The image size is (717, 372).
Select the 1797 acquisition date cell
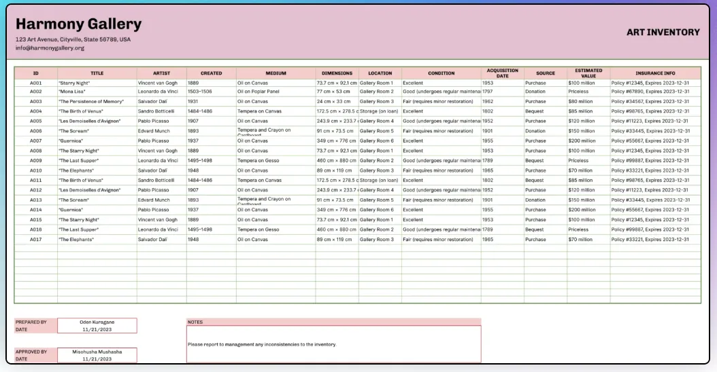click(x=502, y=92)
